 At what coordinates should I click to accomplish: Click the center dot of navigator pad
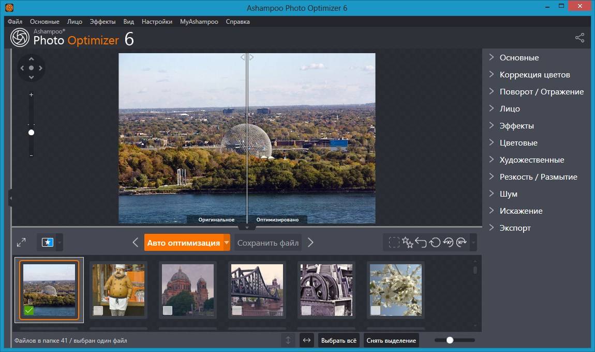31,68
